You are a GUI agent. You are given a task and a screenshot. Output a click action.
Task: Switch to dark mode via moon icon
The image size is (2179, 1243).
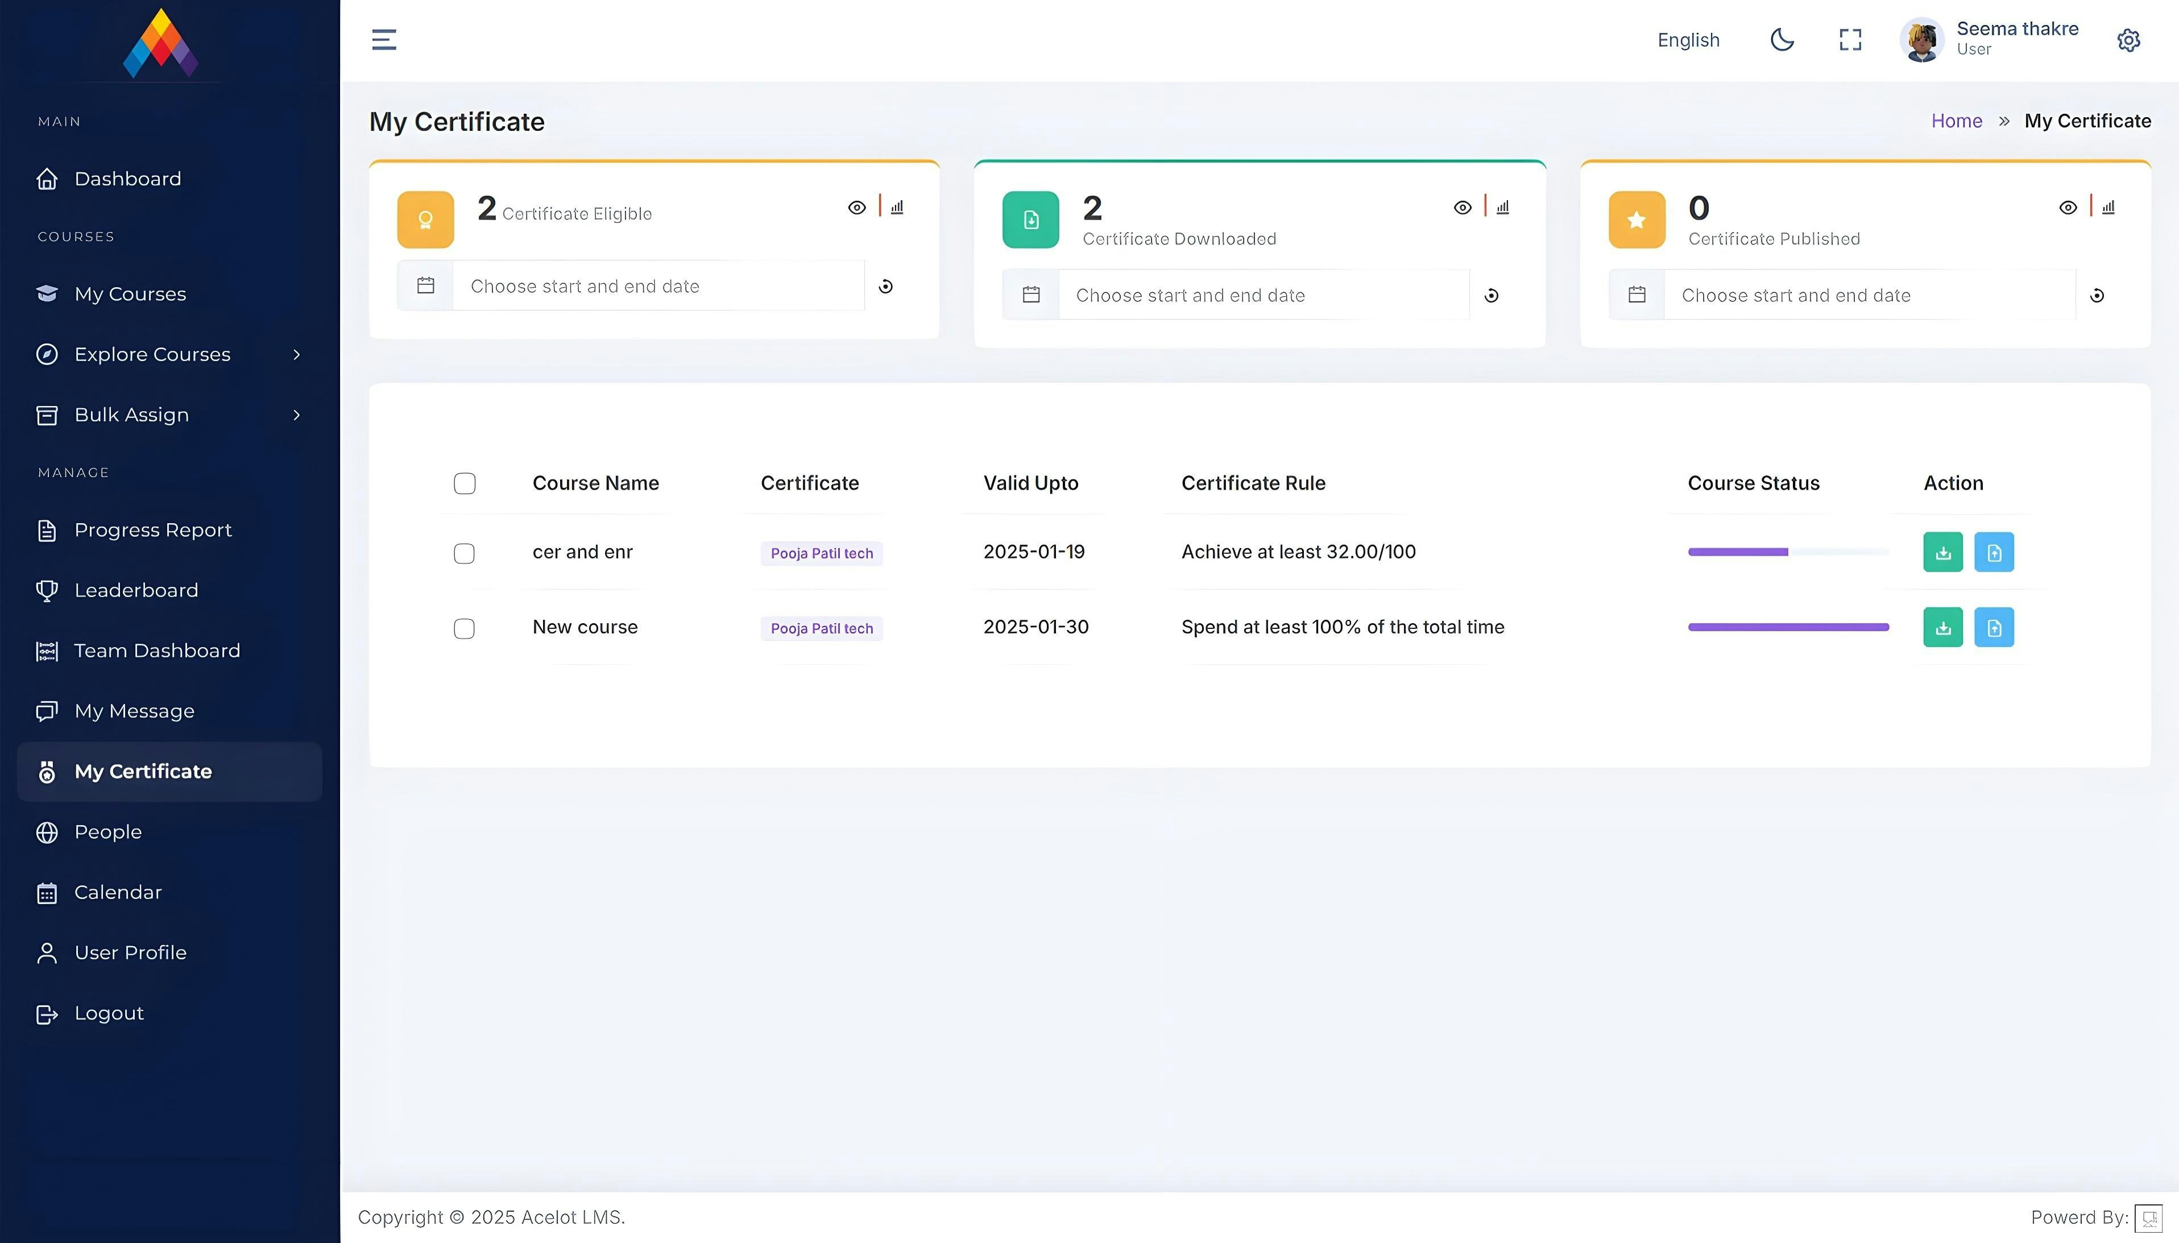pos(1782,40)
